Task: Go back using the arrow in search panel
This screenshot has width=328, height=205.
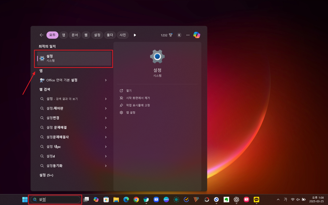Action: 42,35
